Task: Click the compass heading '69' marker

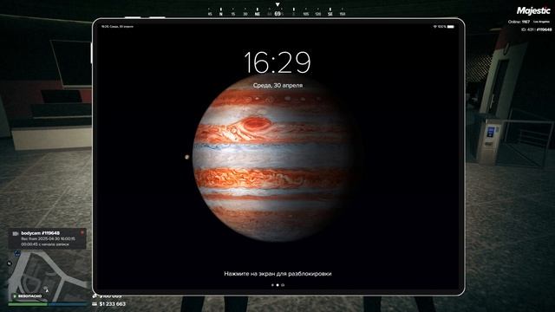Action: point(277,14)
